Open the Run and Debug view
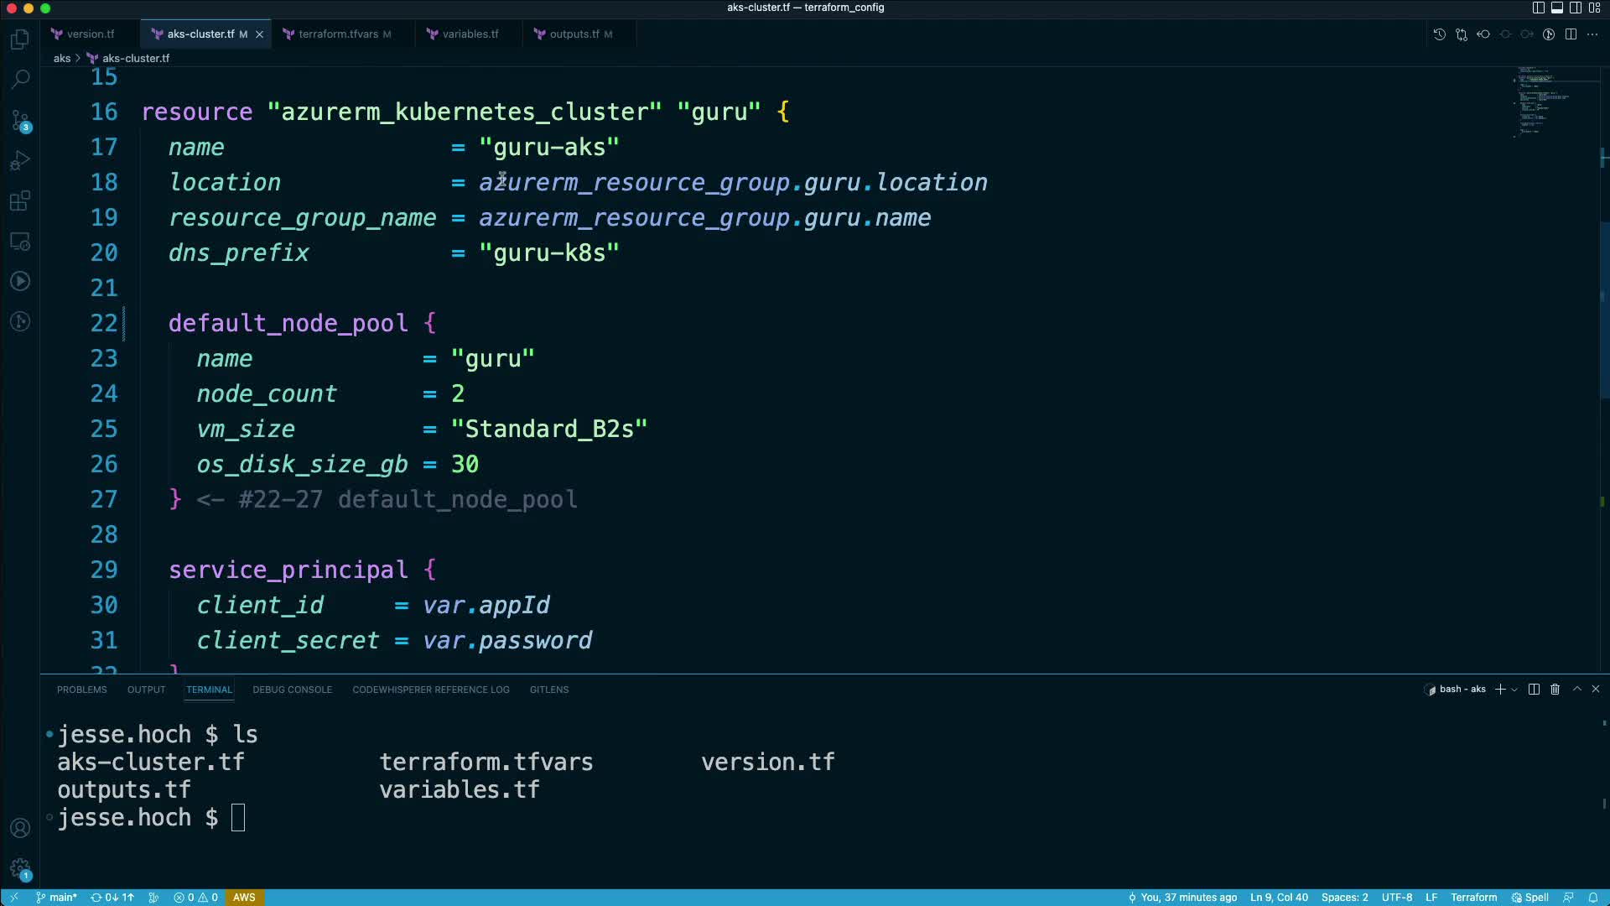This screenshot has height=906, width=1610. [x=20, y=160]
